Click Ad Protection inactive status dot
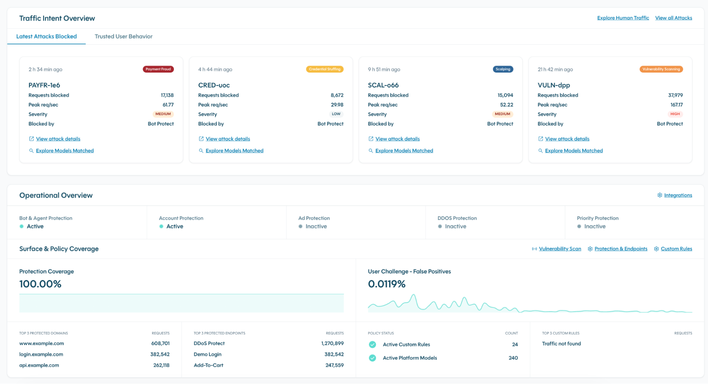 pos(300,226)
